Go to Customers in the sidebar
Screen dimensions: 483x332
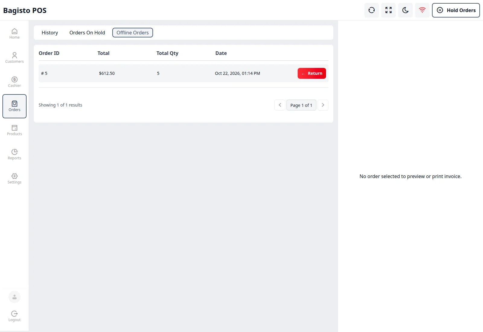click(14, 58)
